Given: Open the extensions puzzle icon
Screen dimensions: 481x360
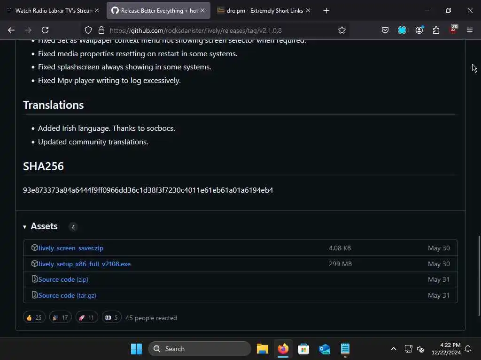Looking at the screenshot, I should [436, 30].
